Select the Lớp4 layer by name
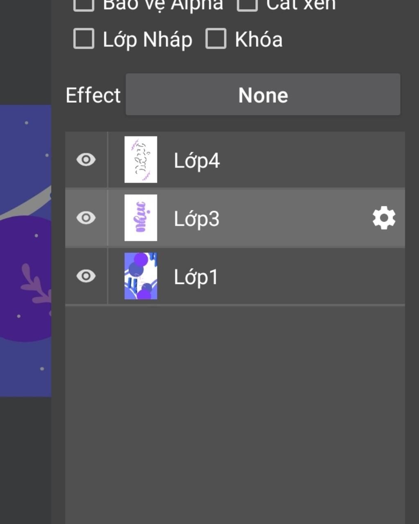Image resolution: width=419 pixels, height=524 pixels. [x=197, y=160]
